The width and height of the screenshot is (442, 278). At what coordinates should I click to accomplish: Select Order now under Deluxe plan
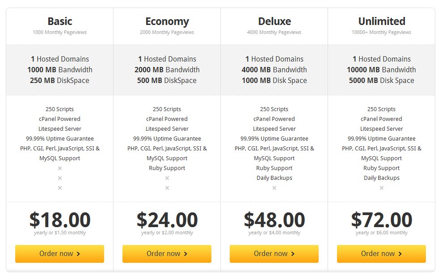[x=274, y=253]
